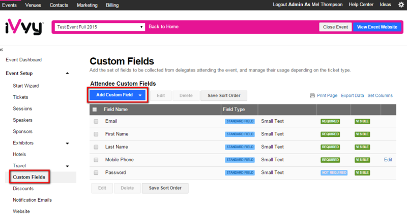Click the Export Data link

pyautogui.click(x=352, y=95)
